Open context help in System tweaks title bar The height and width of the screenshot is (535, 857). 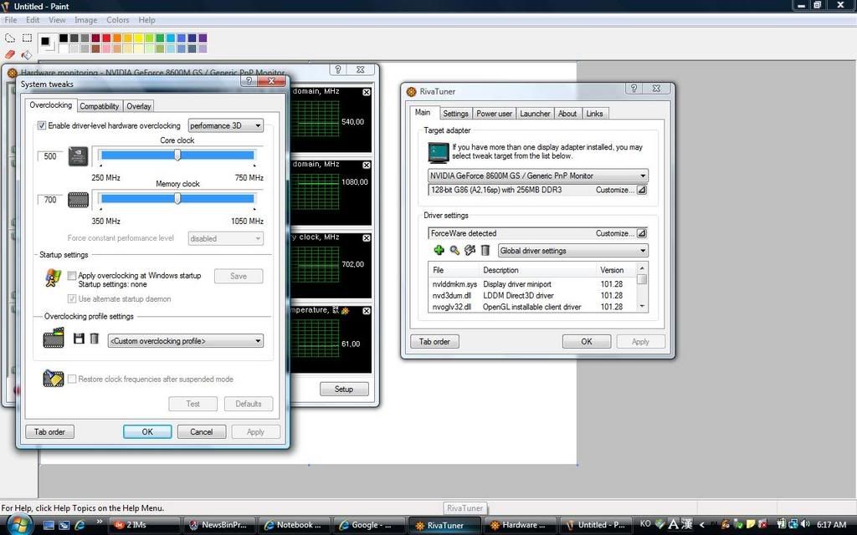[x=249, y=81]
